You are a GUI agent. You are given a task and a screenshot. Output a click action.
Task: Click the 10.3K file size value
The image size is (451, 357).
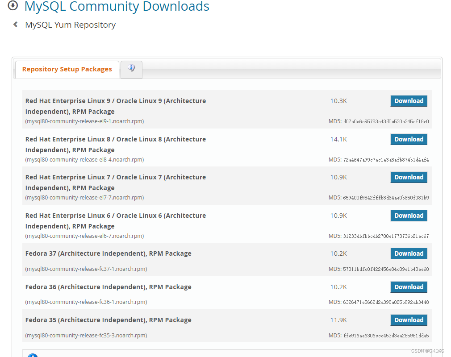tap(338, 101)
